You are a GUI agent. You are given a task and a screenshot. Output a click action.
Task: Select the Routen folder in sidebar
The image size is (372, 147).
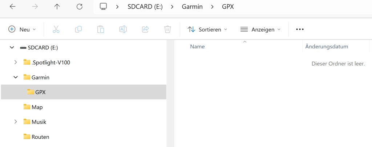[40, 137]
